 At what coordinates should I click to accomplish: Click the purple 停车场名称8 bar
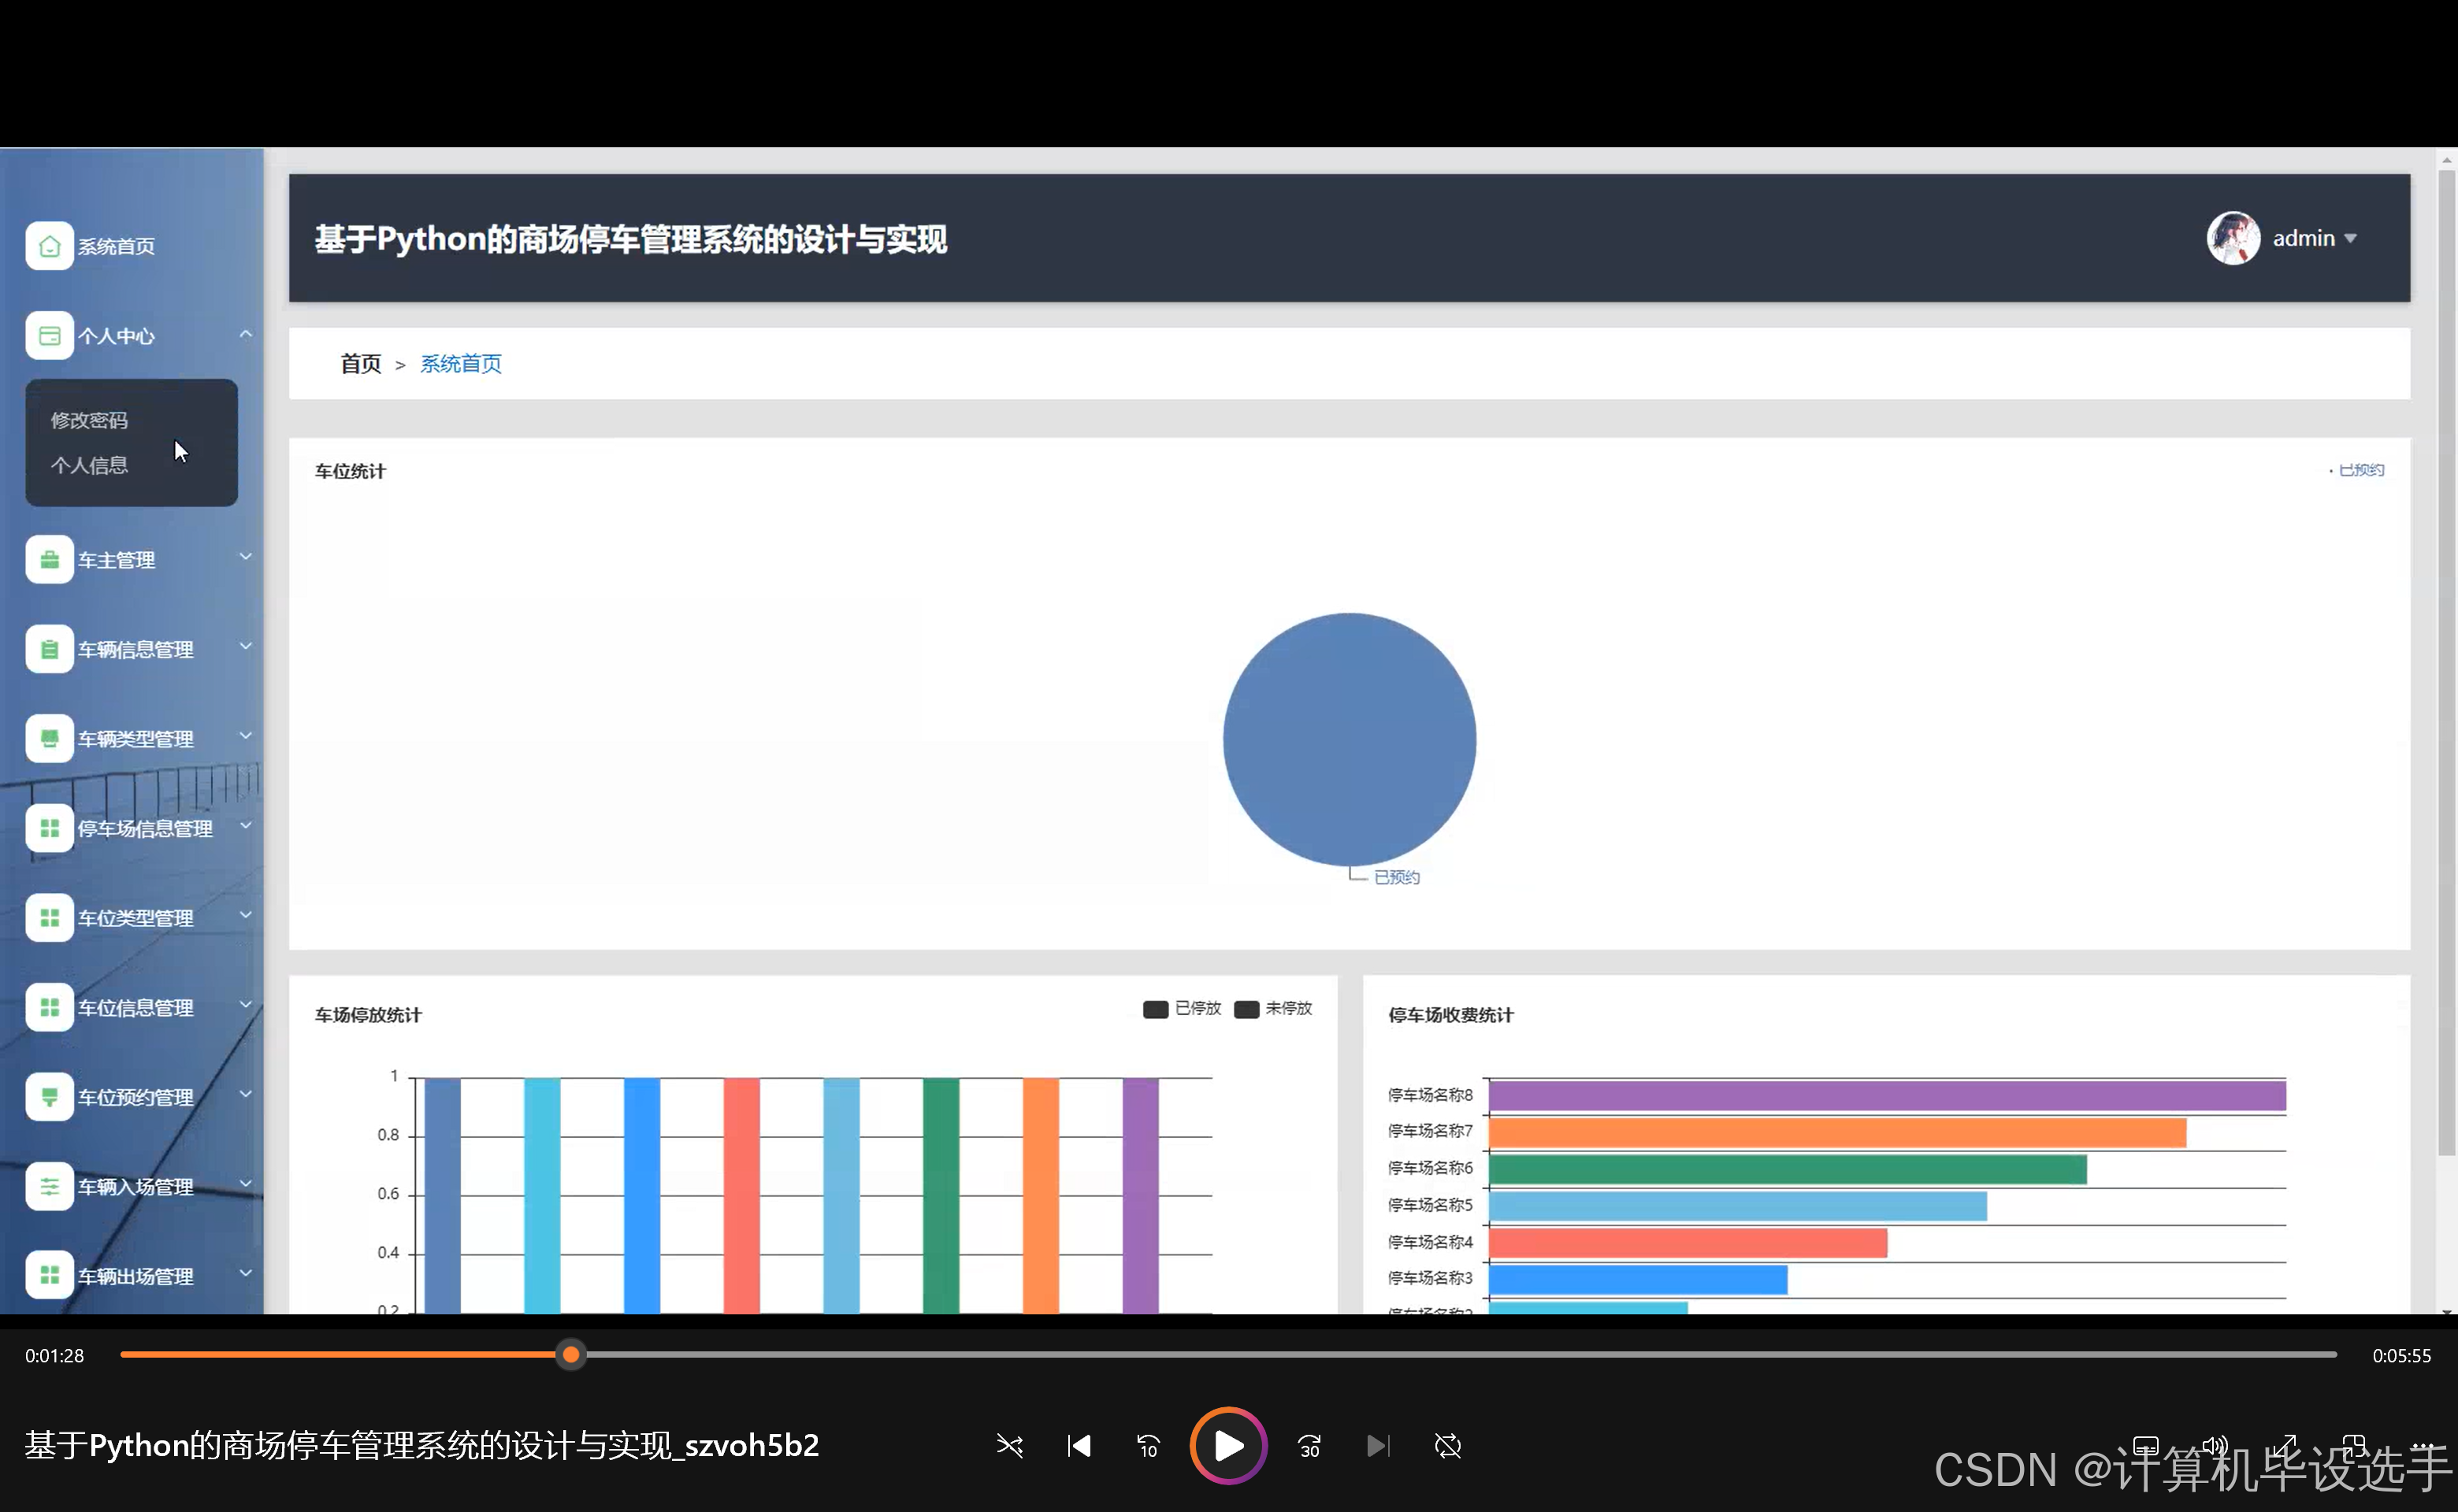tap(1887, 1096)
